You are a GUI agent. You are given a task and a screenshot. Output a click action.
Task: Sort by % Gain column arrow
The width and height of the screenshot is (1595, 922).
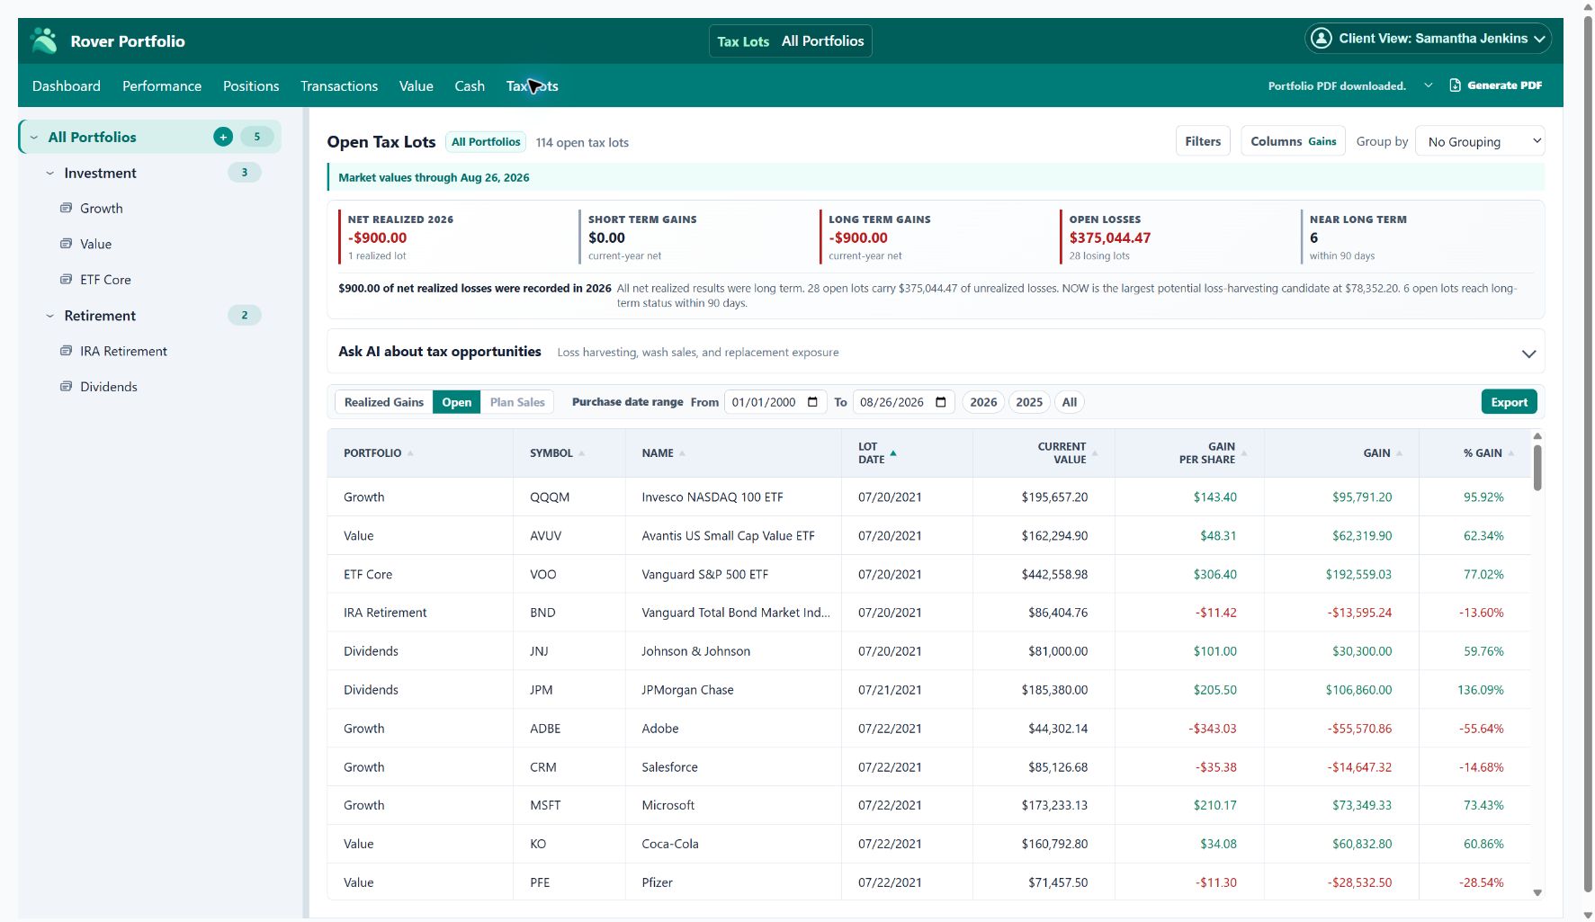[x=1510, y=453]
